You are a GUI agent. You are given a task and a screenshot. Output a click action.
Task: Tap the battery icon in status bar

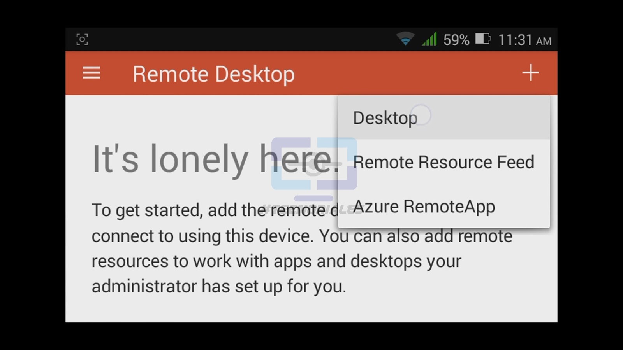[x=483, y=39]
